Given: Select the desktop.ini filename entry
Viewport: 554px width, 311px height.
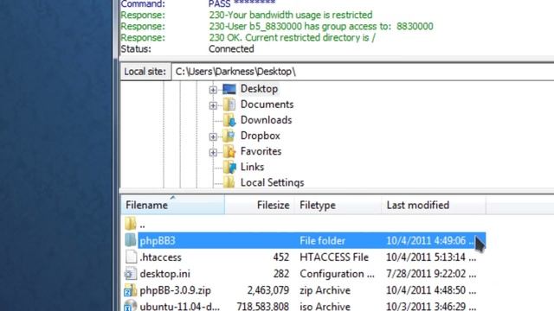Looking at the screenshot, I should coord(164,274).
